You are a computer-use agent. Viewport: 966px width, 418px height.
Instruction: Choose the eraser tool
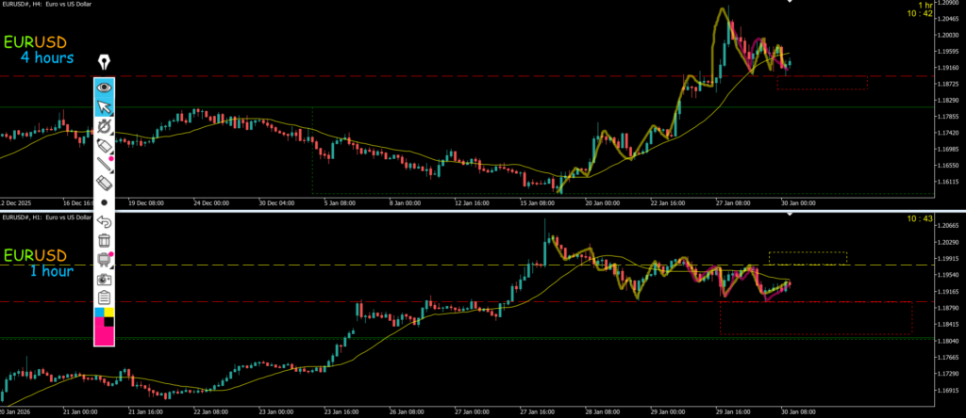click(x=104, y=185)
